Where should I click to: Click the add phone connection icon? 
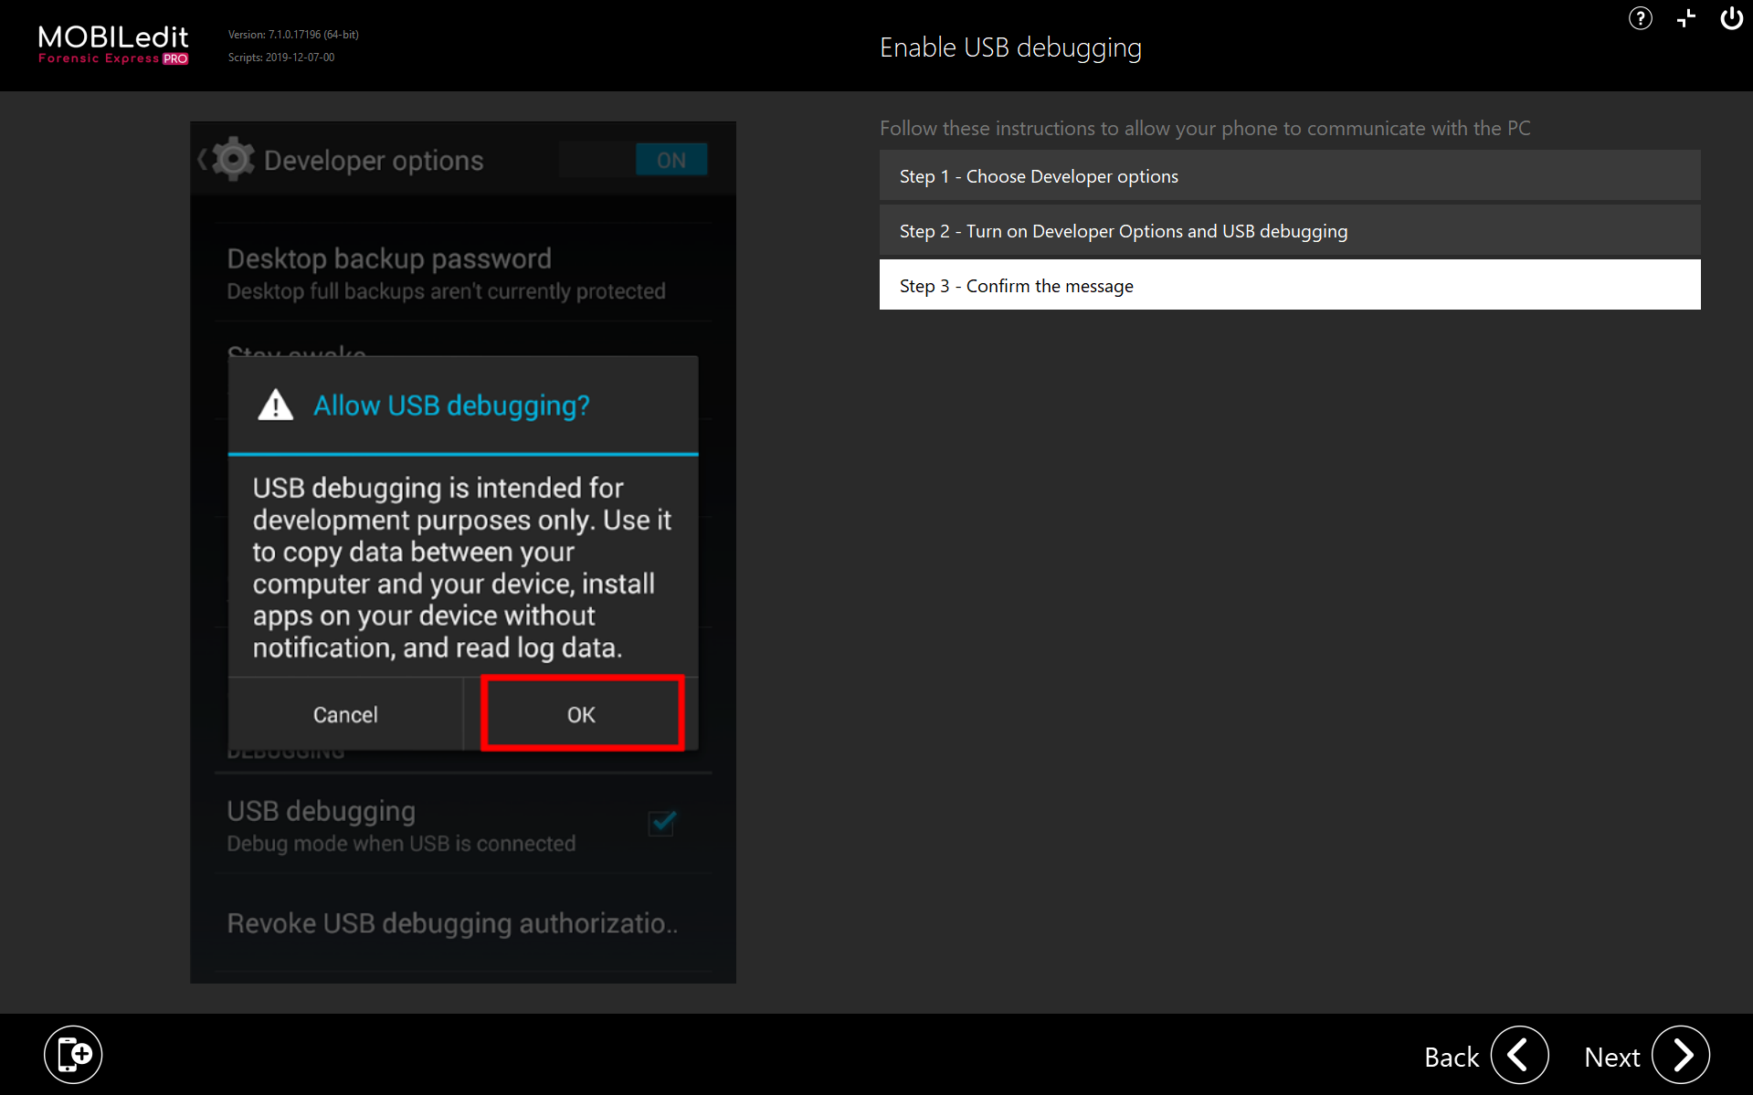tap(73, 1055)
